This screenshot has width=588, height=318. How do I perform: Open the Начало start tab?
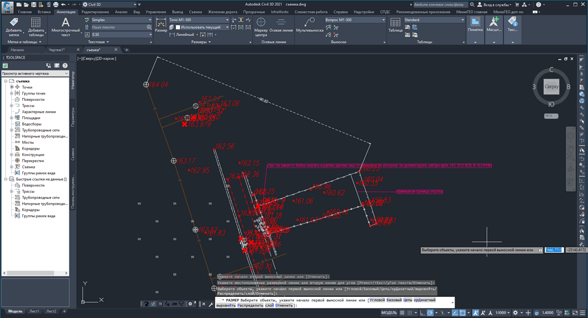point(17,50)
